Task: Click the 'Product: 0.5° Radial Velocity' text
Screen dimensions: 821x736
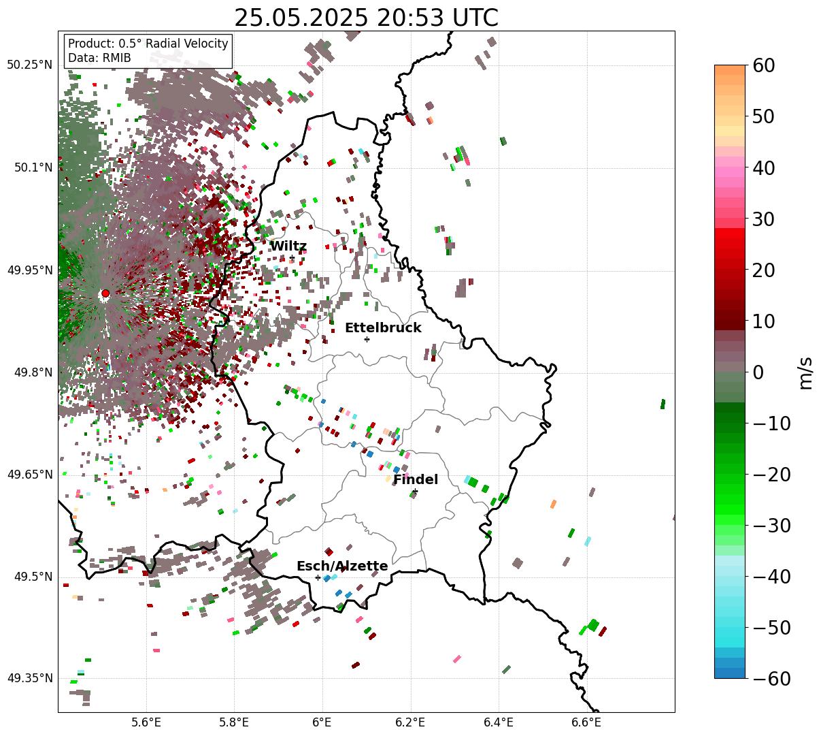Action: (148, 44)
